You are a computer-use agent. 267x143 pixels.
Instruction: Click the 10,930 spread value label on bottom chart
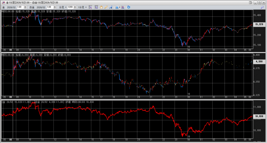tap(259, 117)
